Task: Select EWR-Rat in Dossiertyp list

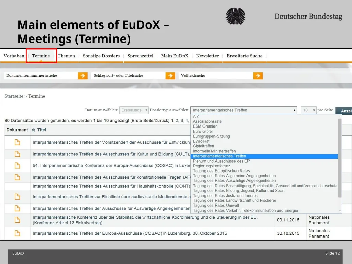Action: [264, 141]
